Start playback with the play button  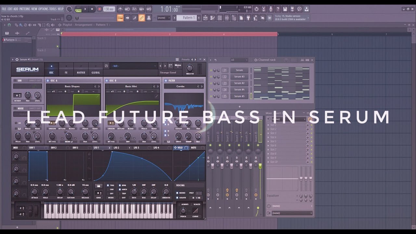[x=85, y=9]
